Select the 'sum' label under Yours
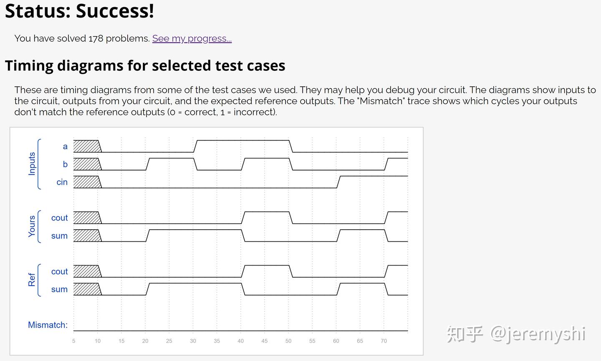The image size is (601, 361). pyautogui.click(x=59, y=236)
